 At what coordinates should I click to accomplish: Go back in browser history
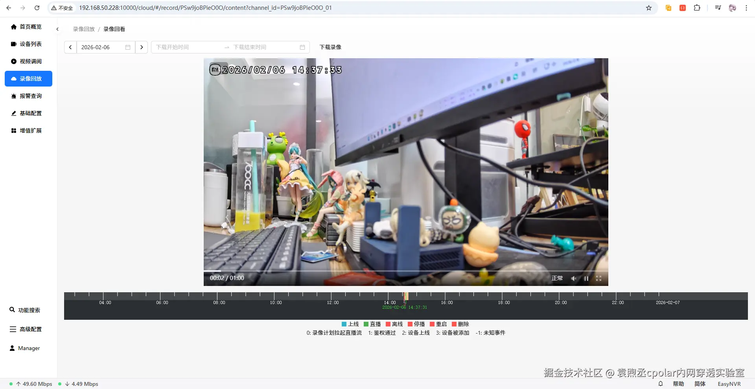tap(9, 8)
